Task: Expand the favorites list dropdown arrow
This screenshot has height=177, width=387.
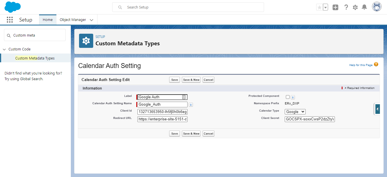Action: (326, 7)
